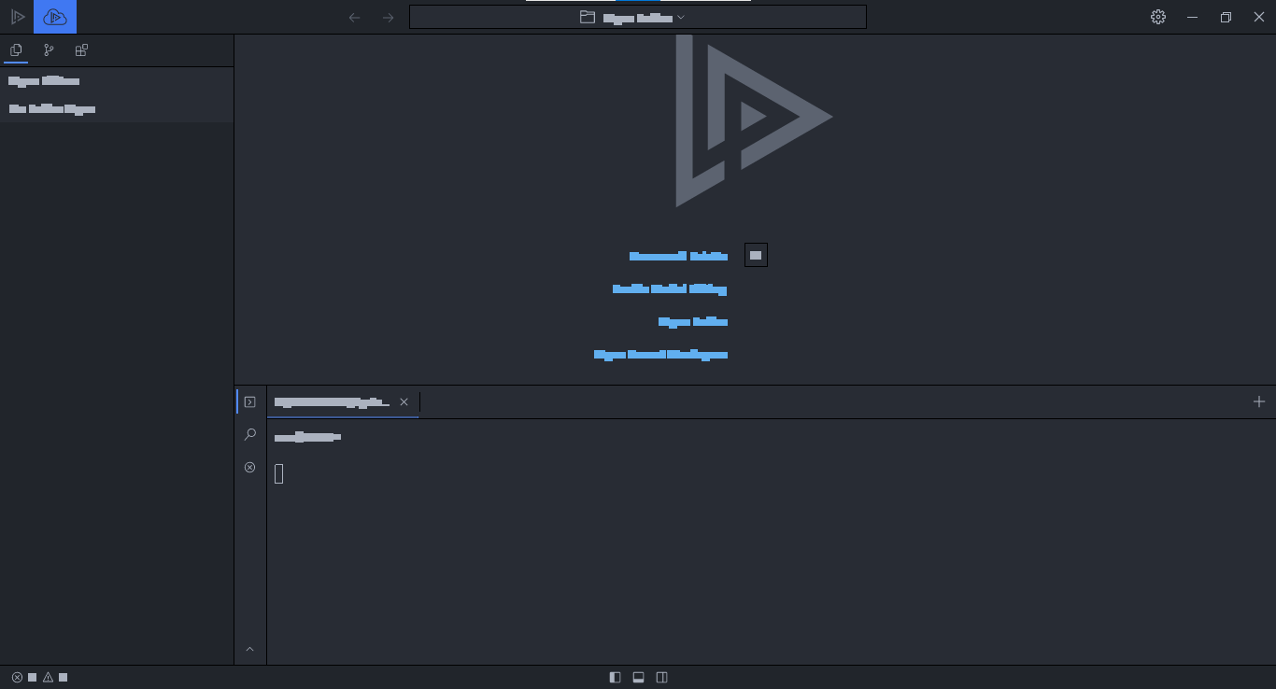Viewport: 1276px width, 689px height.
Task: Open the settings gear
Action: pyautogui.click(x=1157, y=16)
